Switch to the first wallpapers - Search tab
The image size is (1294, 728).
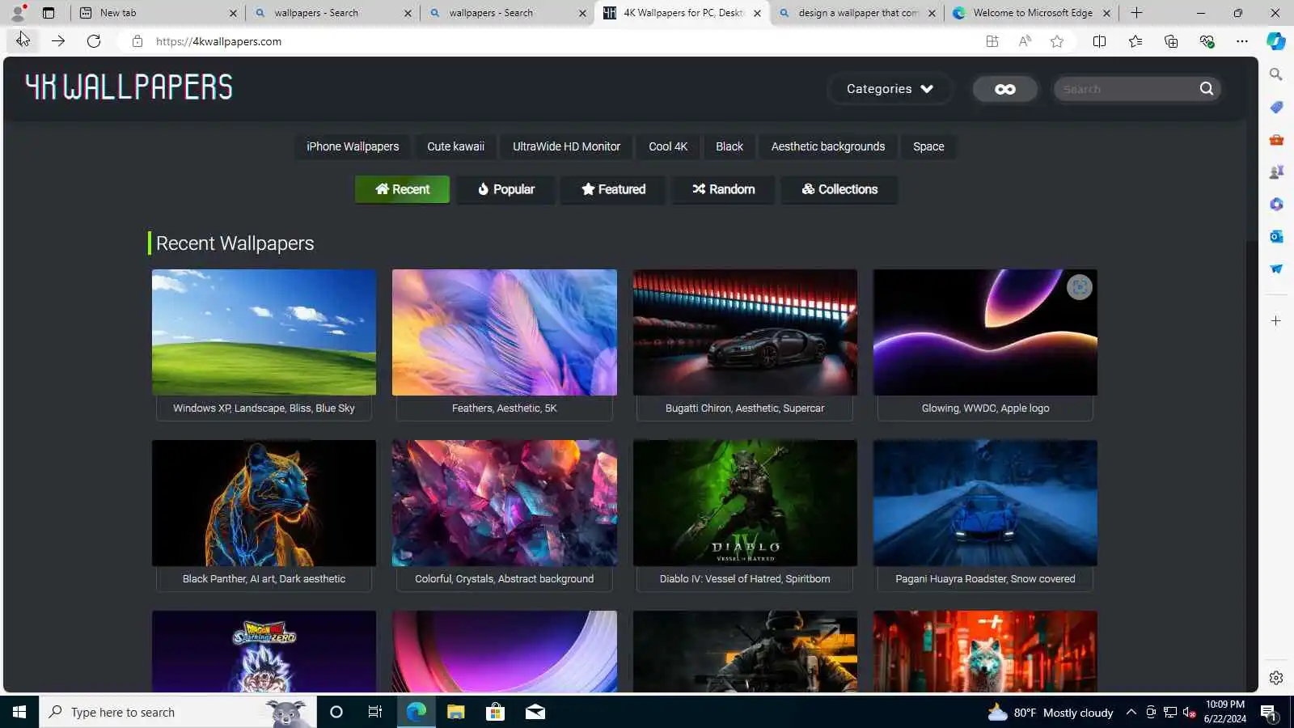click(332, 13)
